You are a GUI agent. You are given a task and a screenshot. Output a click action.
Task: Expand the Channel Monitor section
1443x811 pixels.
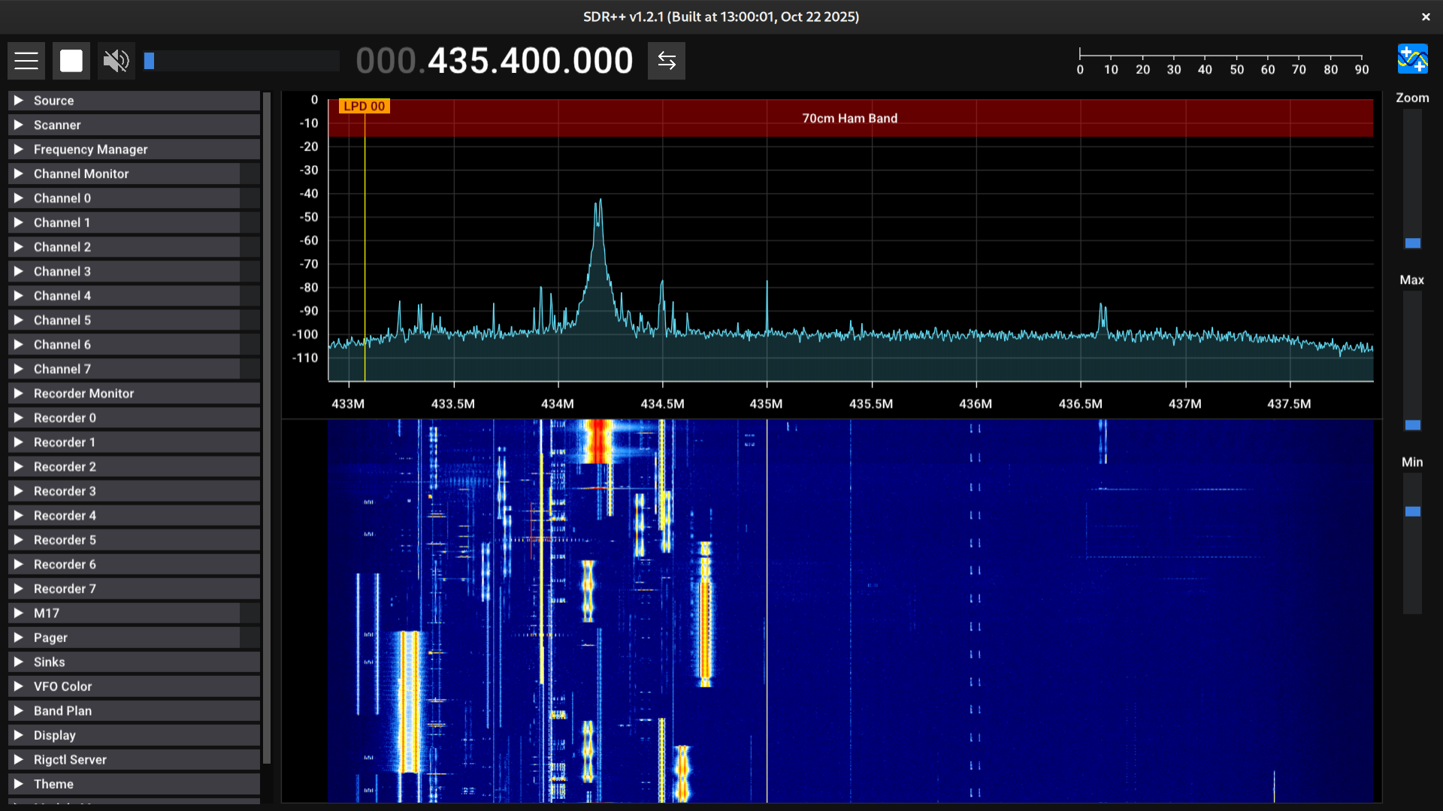[x=81, y=173]
